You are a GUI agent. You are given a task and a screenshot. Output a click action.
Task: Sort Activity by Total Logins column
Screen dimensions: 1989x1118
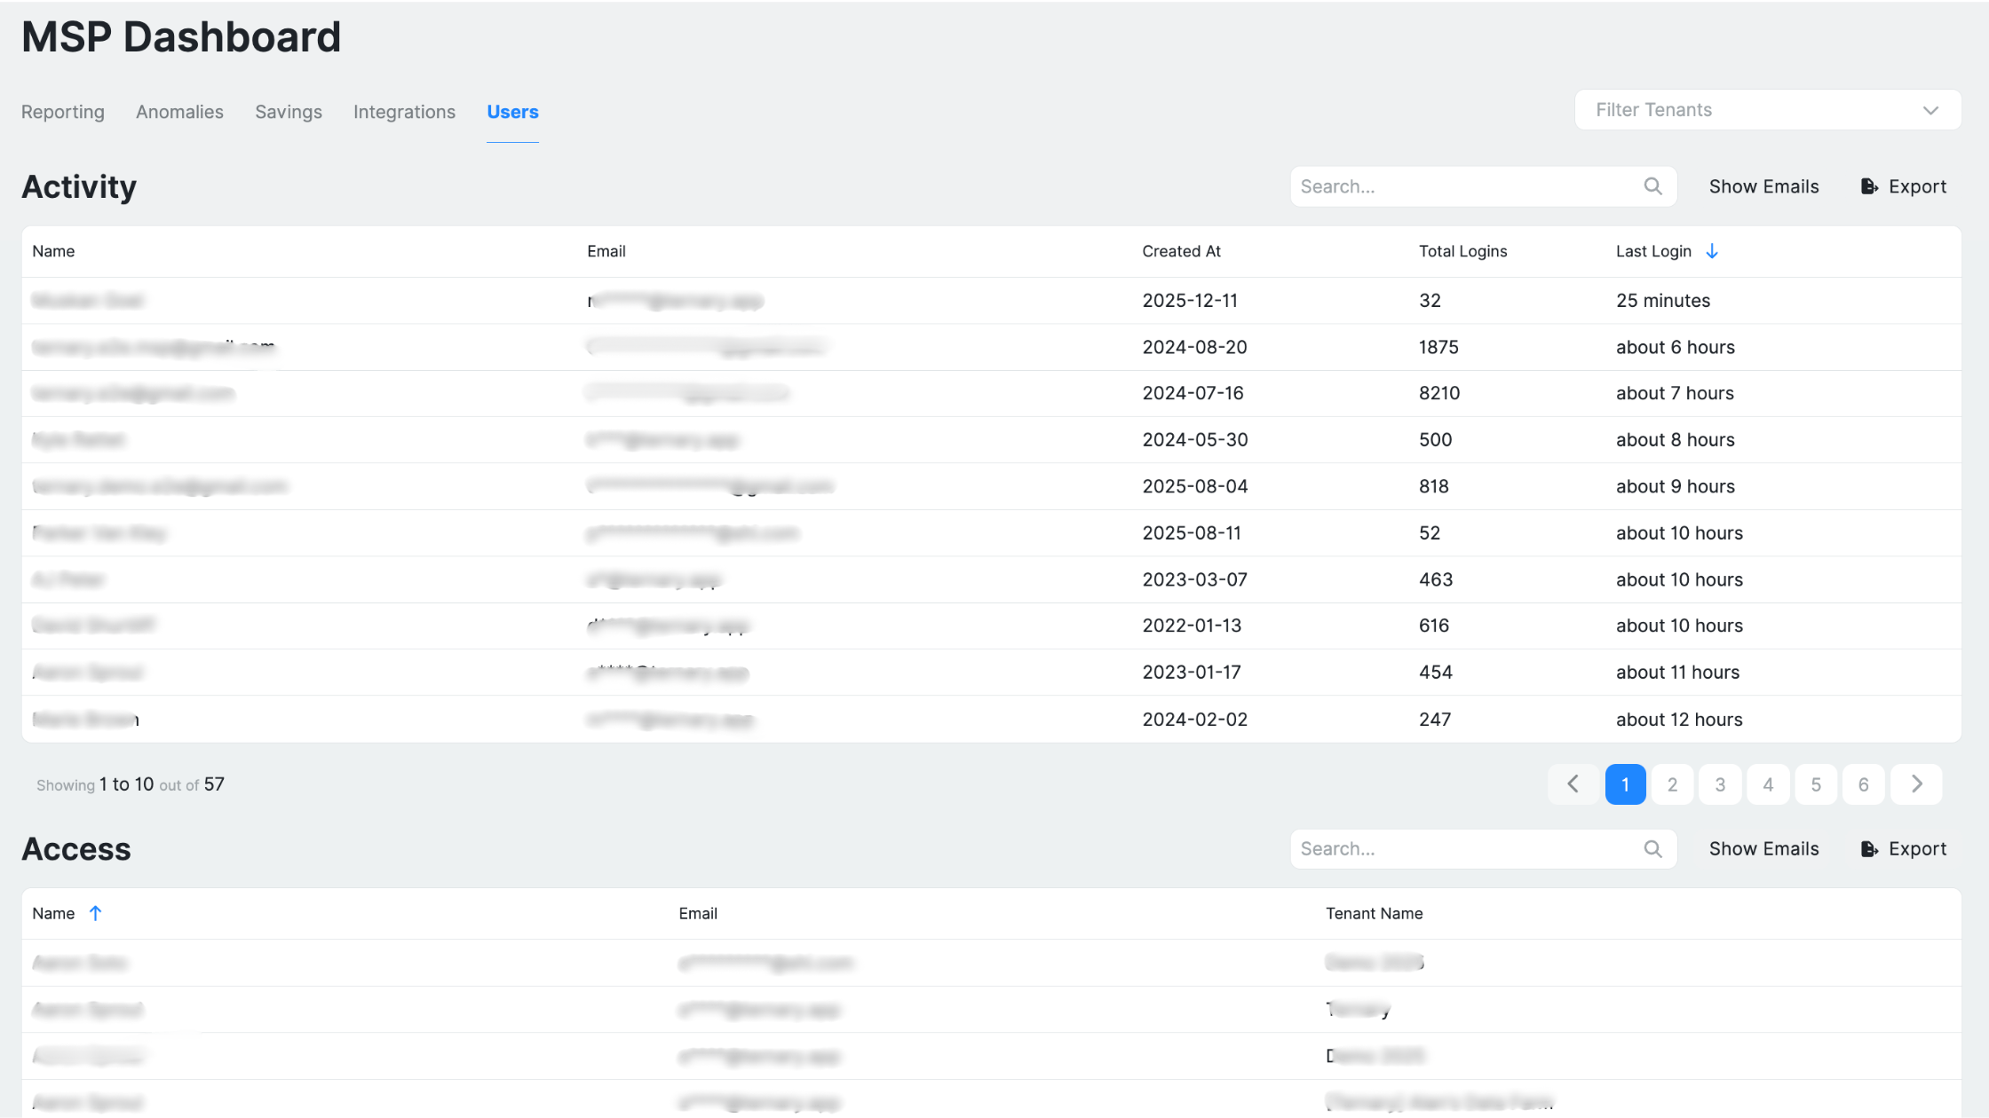[x=1462, y=251]
